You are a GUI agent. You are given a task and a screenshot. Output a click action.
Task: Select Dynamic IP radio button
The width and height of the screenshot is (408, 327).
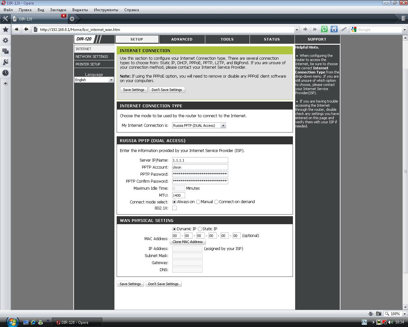pyautogui.click(x=174, y=229)
